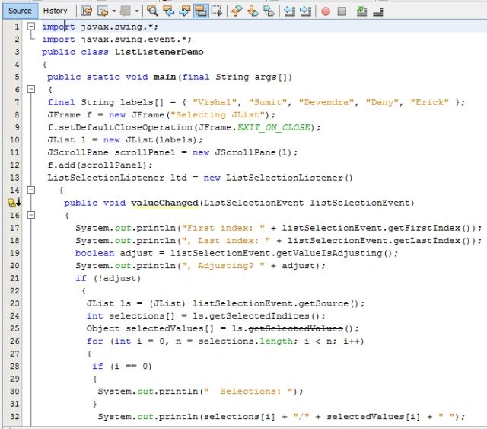
Task: Click getLastIndex() on line 18
Action: pyautogui.click(x=431, y=241)
